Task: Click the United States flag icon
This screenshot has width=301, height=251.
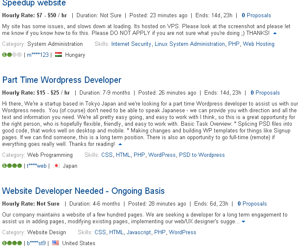Action: coord(55,243)
